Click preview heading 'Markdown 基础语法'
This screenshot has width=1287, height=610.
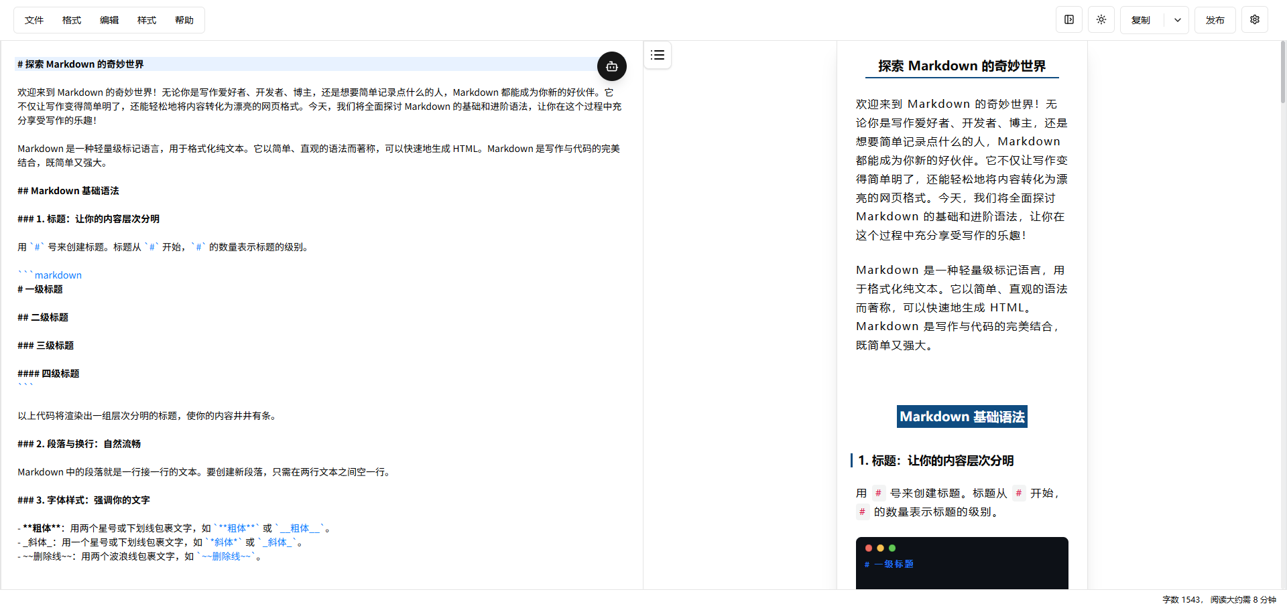pos(962,416)
